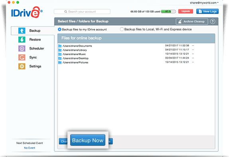Viewport: 229px width, 157px height.
Task: Open View Logs
Action: point(207,12)
